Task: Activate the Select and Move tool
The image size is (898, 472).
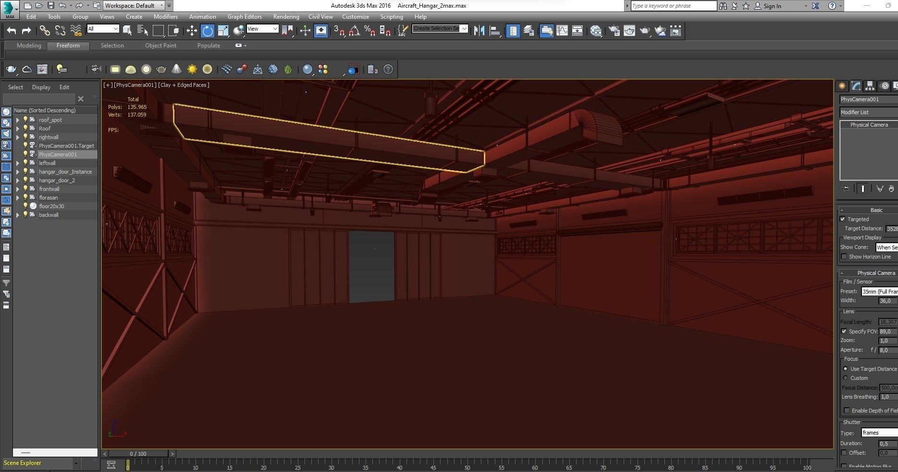Action: point(192,31)
